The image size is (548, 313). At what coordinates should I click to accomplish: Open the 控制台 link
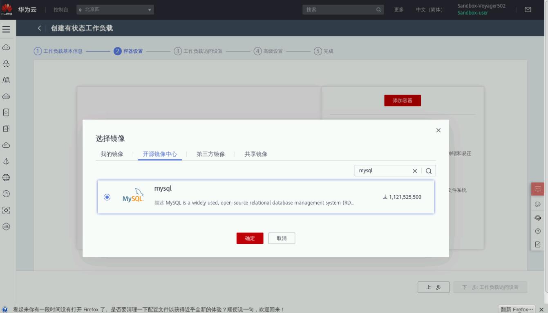click(61, 10)
